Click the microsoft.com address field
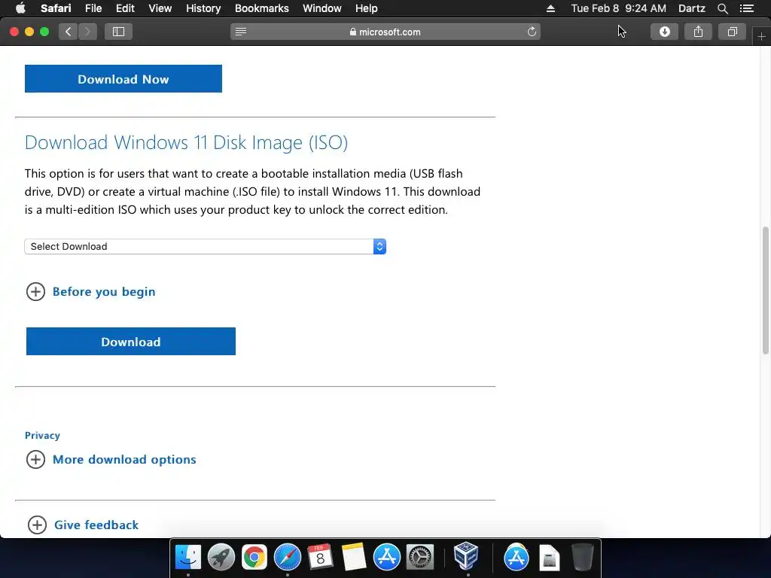Screen dimensions: 771x578 (385, 32)
